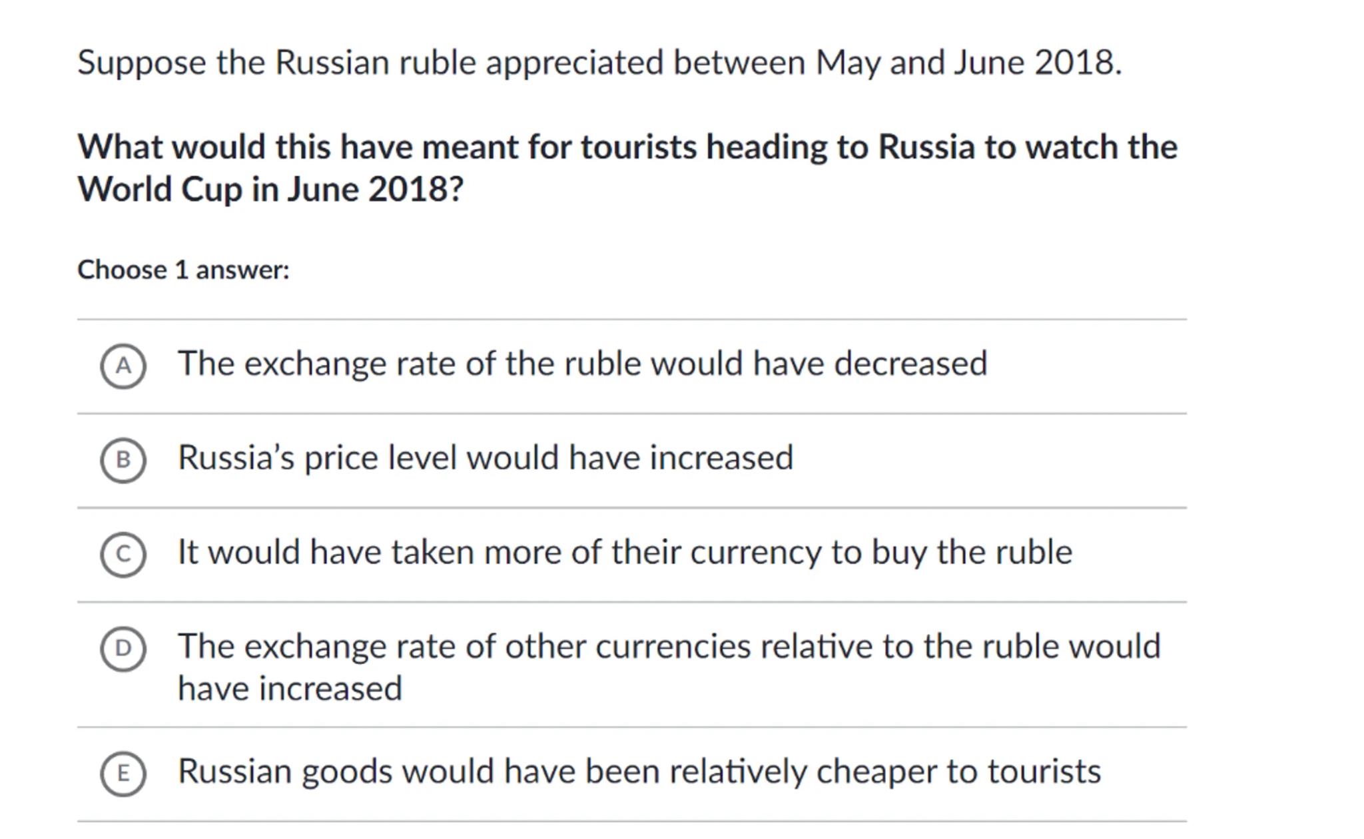Mark the option D radio circle
This screenshot has height=839, width=1364.
pyautogui.click(x=123, y=649)
